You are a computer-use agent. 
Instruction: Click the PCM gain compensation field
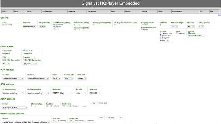tap(118, 25)
